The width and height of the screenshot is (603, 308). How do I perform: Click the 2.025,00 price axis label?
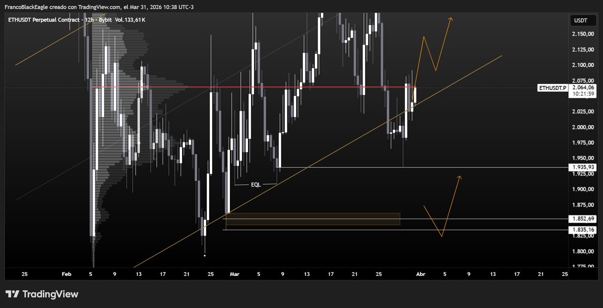583,112
